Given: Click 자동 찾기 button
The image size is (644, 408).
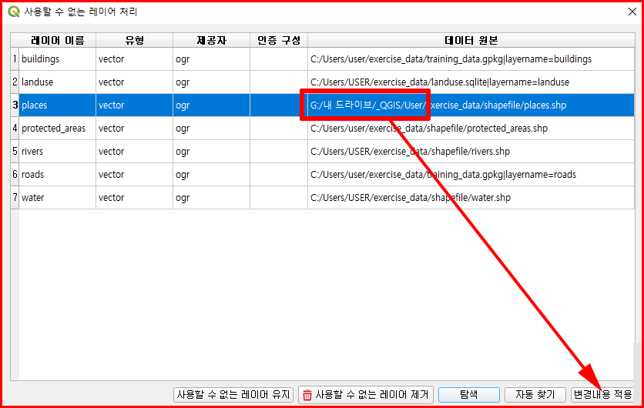Looking at the screenshot, I should point(535,395).
